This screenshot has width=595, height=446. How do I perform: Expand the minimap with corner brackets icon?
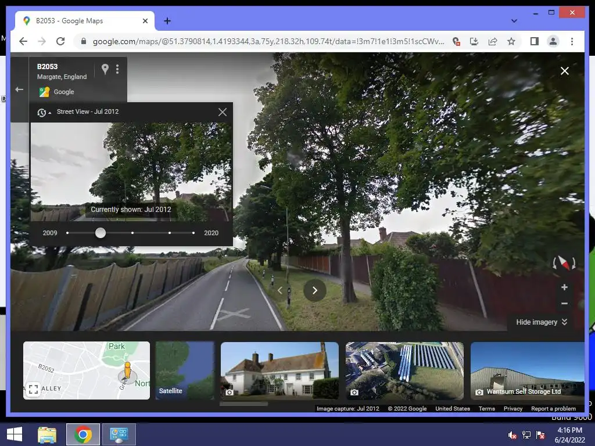tap(33, 389)
